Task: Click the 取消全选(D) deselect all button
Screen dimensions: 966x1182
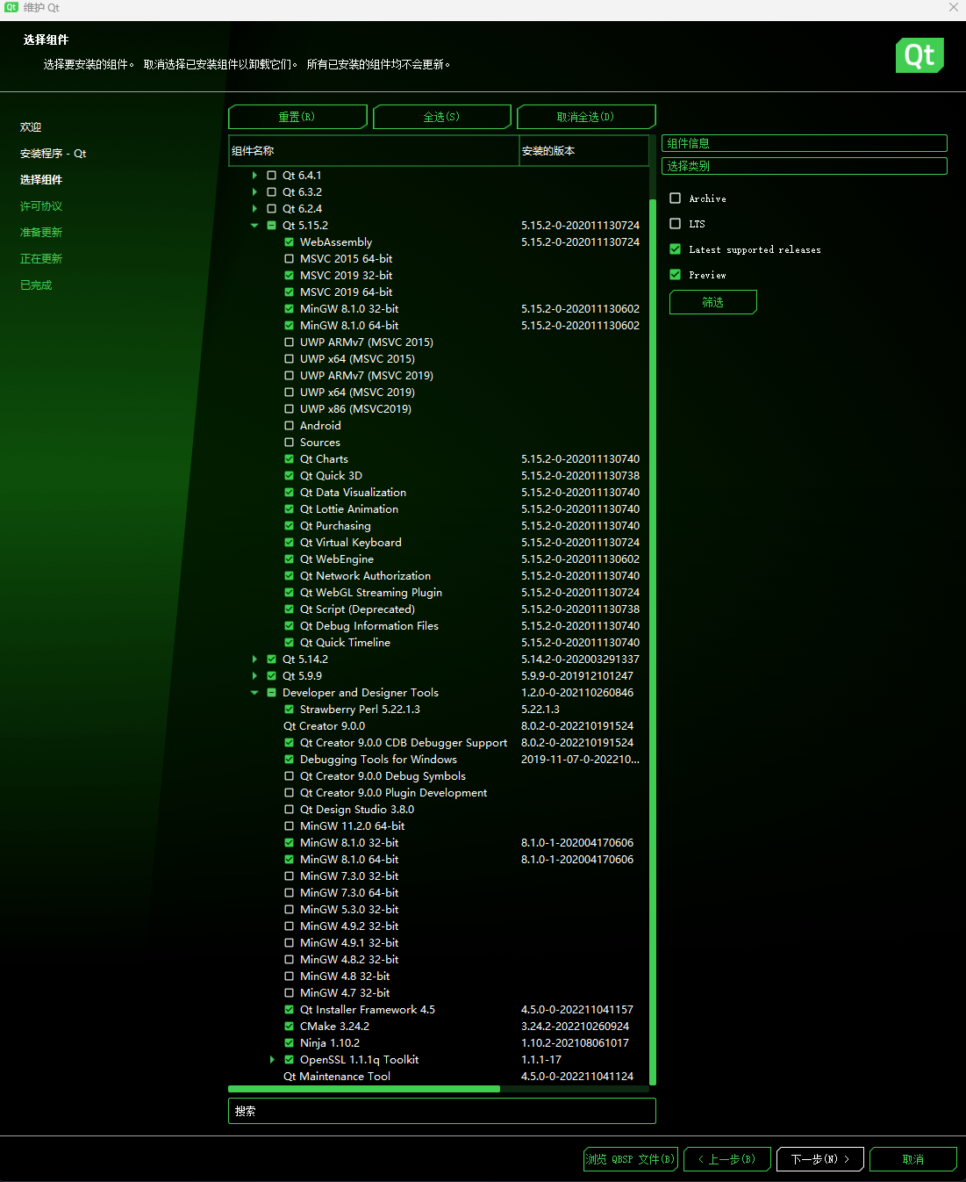Action: [586, 117]
